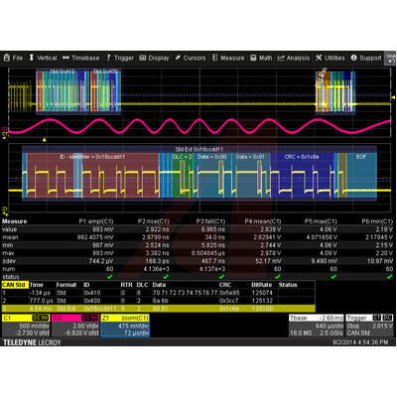Click the Math calculator icon
The image size is (397, 397).
point(253,58)
